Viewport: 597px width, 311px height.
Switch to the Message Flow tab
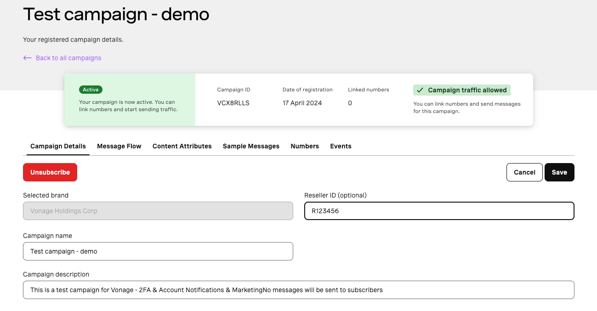[119, 146]
